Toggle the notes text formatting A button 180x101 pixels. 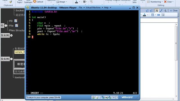pyautogui.click(x=157, y=11)
